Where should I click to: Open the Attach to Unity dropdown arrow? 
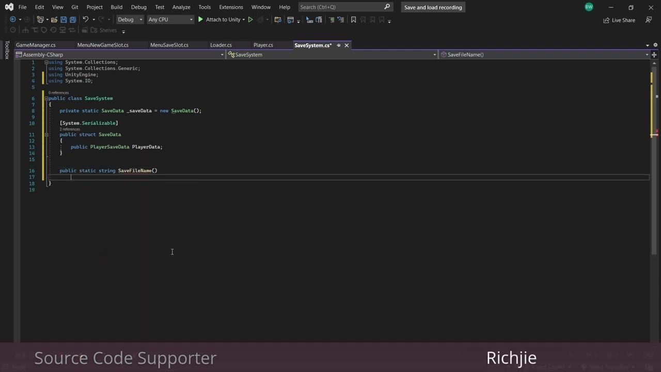point(244,20)
